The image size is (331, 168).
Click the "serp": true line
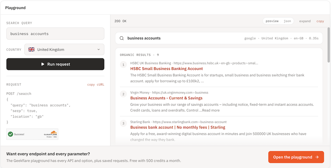click(x=24, y=111)
